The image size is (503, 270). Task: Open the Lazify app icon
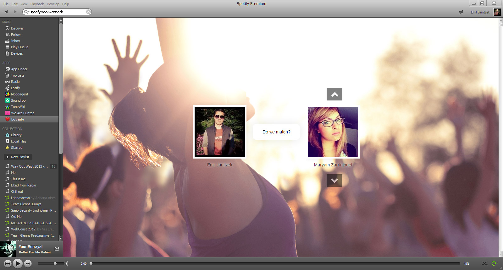(8, 88)
